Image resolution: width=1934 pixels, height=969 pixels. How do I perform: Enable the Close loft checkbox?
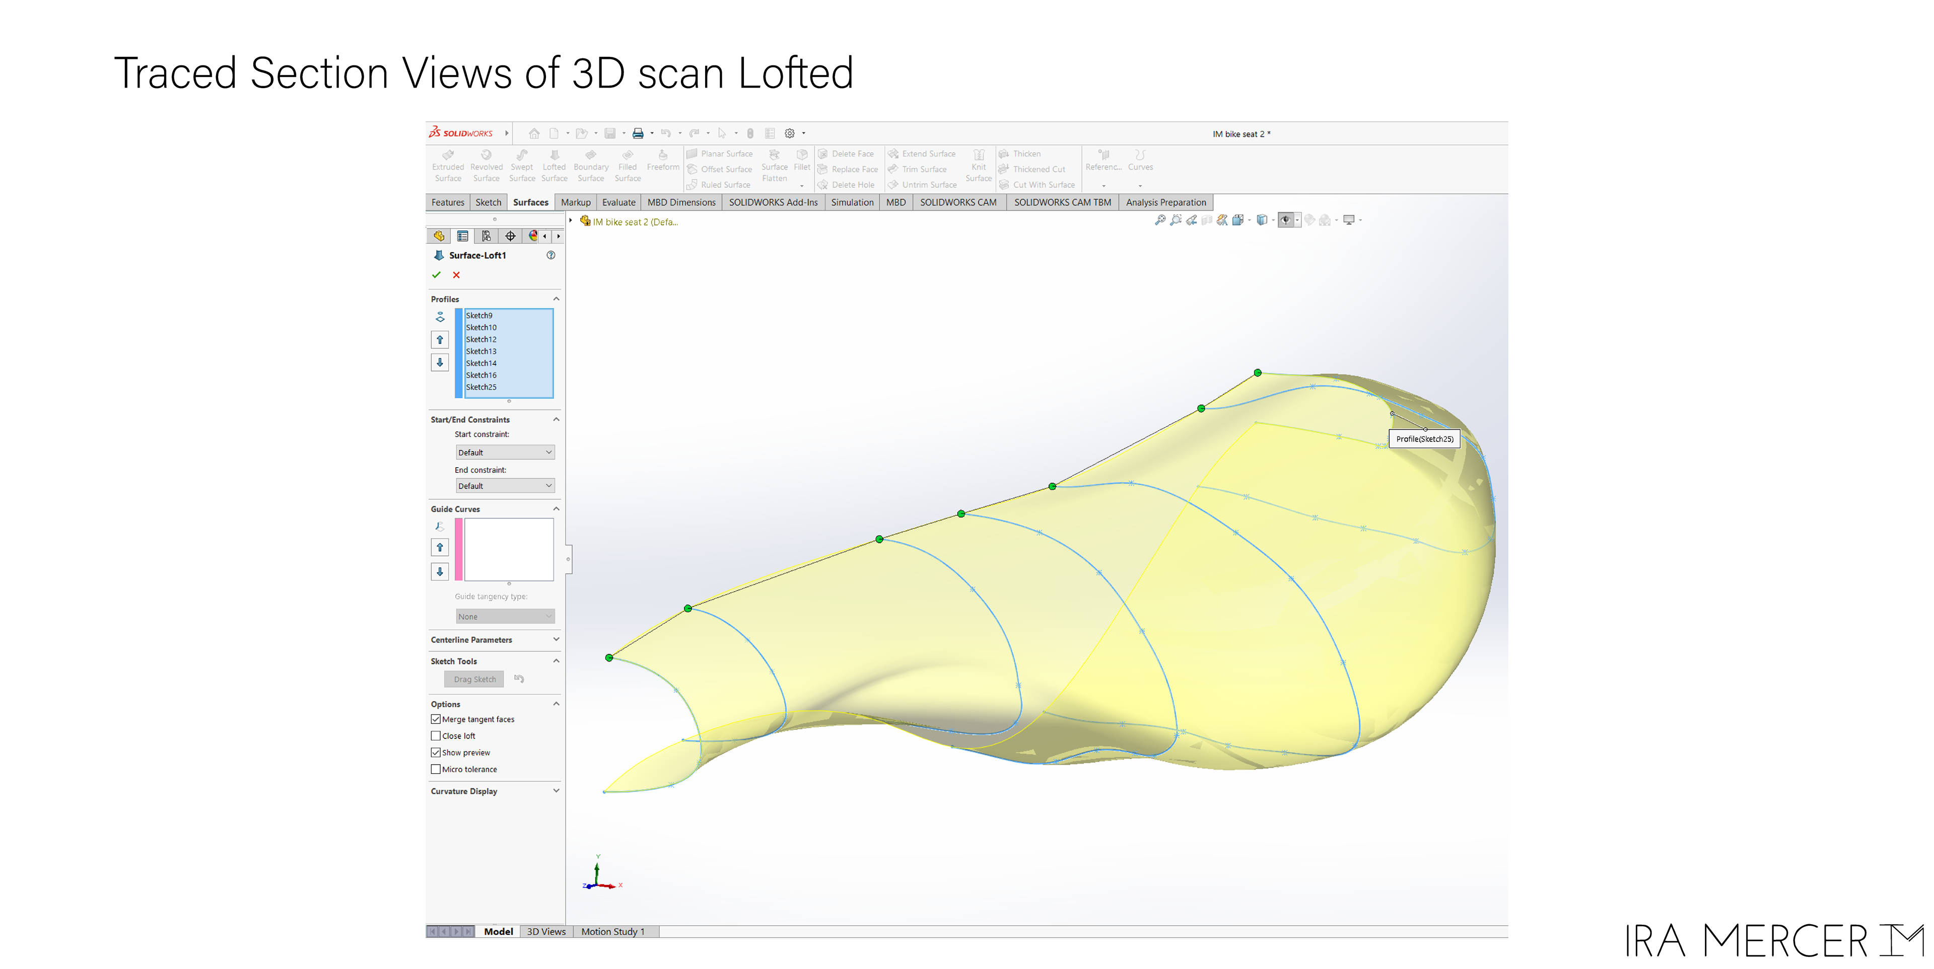point(436,735)
